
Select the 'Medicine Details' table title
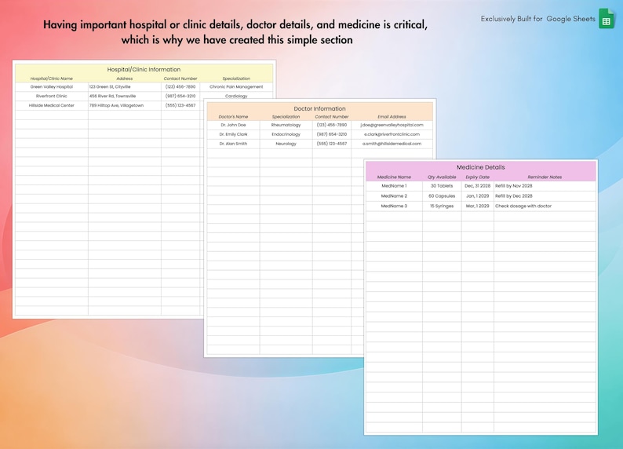pos(481,167)
